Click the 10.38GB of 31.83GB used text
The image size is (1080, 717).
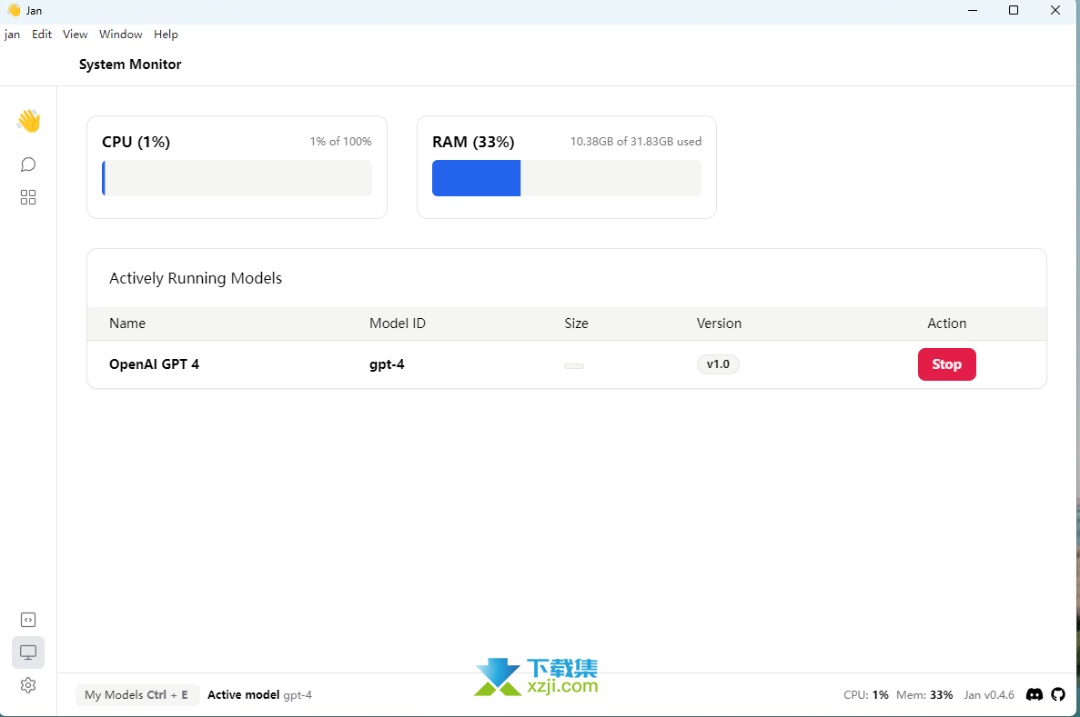(636, 141)
